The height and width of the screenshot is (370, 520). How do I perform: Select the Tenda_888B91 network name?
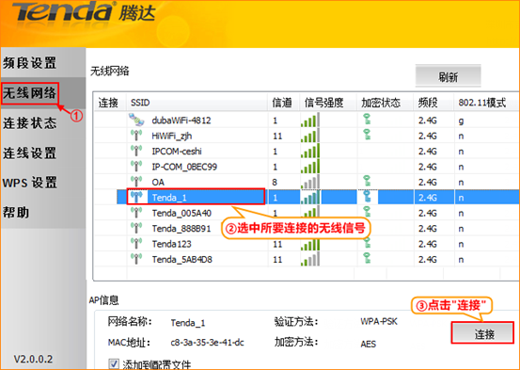pos(181,229)
